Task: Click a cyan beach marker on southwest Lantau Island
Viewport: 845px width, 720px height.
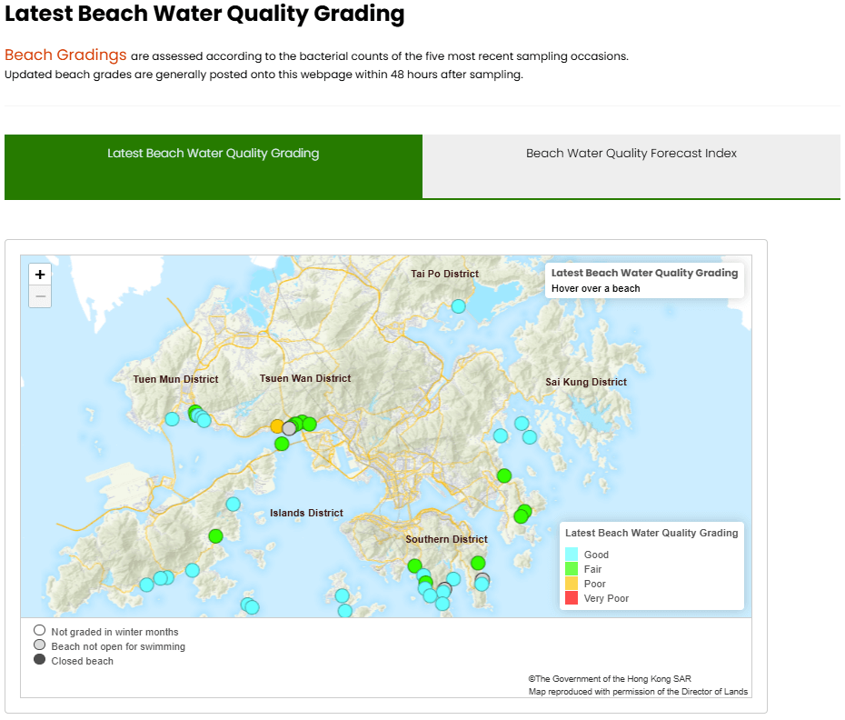Action: (145, 583)
